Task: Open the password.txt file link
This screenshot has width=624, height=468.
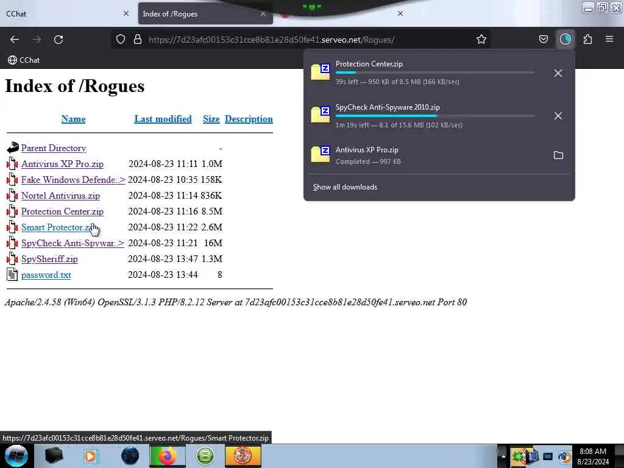Action: coord(46,275)
